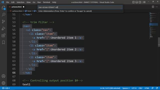This screenshot has width=160, height=90.
Task: Click 'Unordered item 3' text
Action: point(63,61)
